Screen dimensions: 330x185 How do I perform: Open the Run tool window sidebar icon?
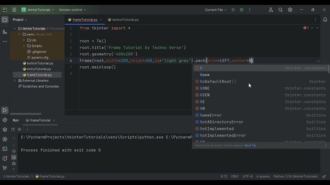5,110
